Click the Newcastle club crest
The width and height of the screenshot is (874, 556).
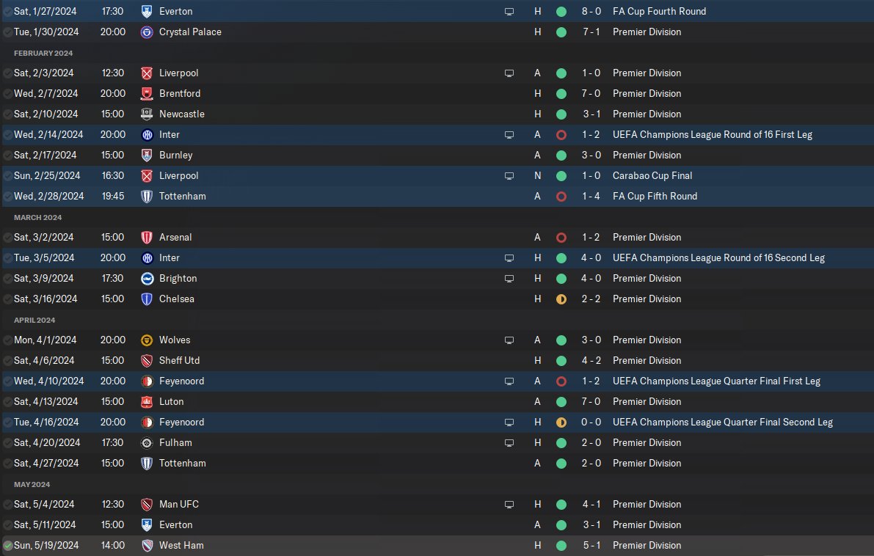tap(147, 114)
